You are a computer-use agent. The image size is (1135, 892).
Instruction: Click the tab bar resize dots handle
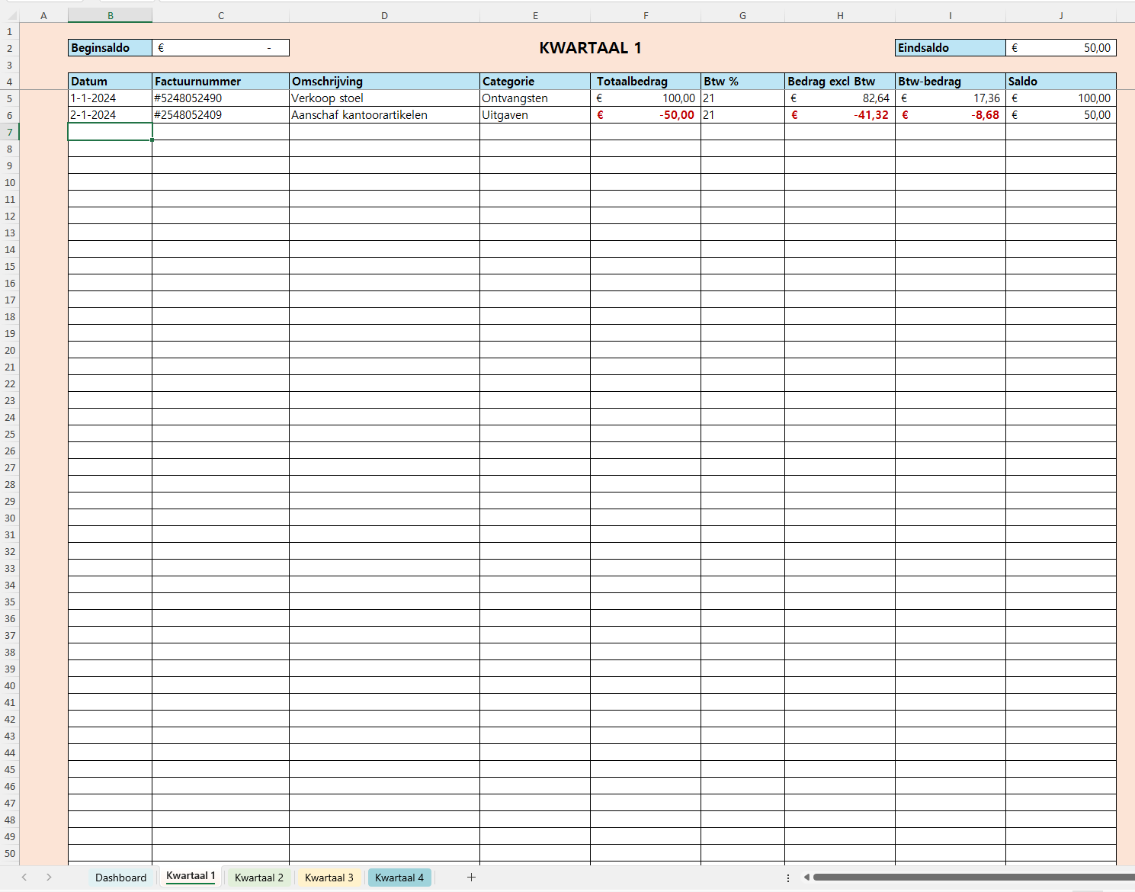(x=788, y=878)
